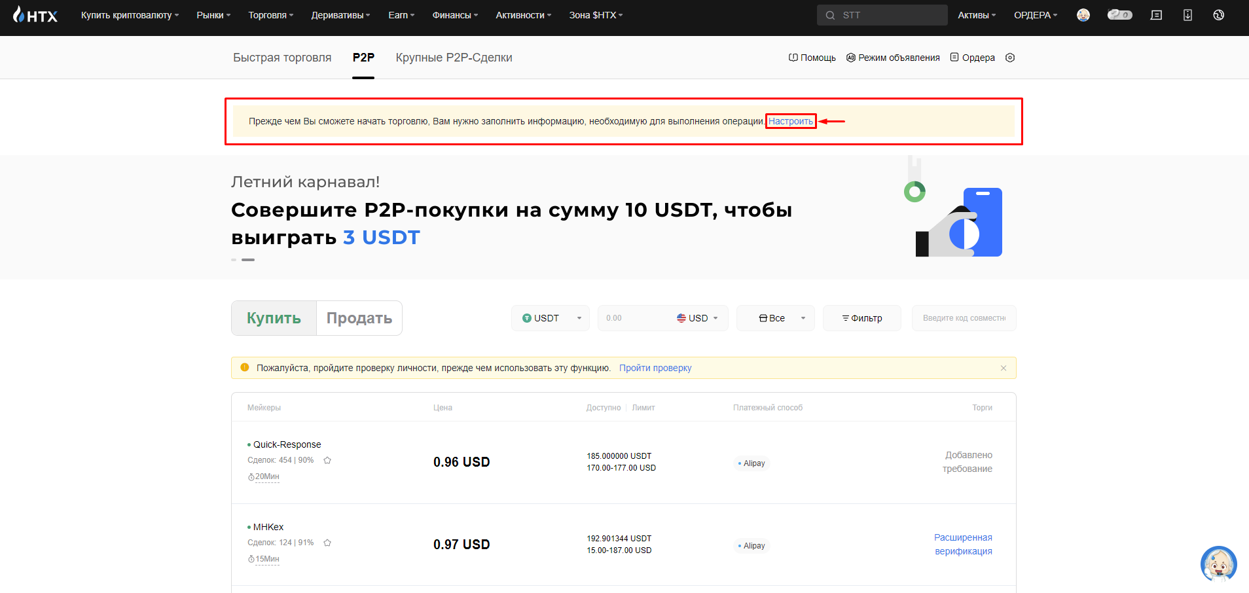This screenshot has height=593, width=1249.
Task: Switch to the Продать sell toggle
Action: pos(359,318)
